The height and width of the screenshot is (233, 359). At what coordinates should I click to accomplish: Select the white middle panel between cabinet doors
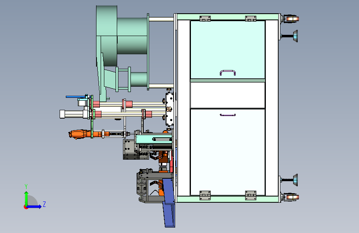[x=228, y=95]
